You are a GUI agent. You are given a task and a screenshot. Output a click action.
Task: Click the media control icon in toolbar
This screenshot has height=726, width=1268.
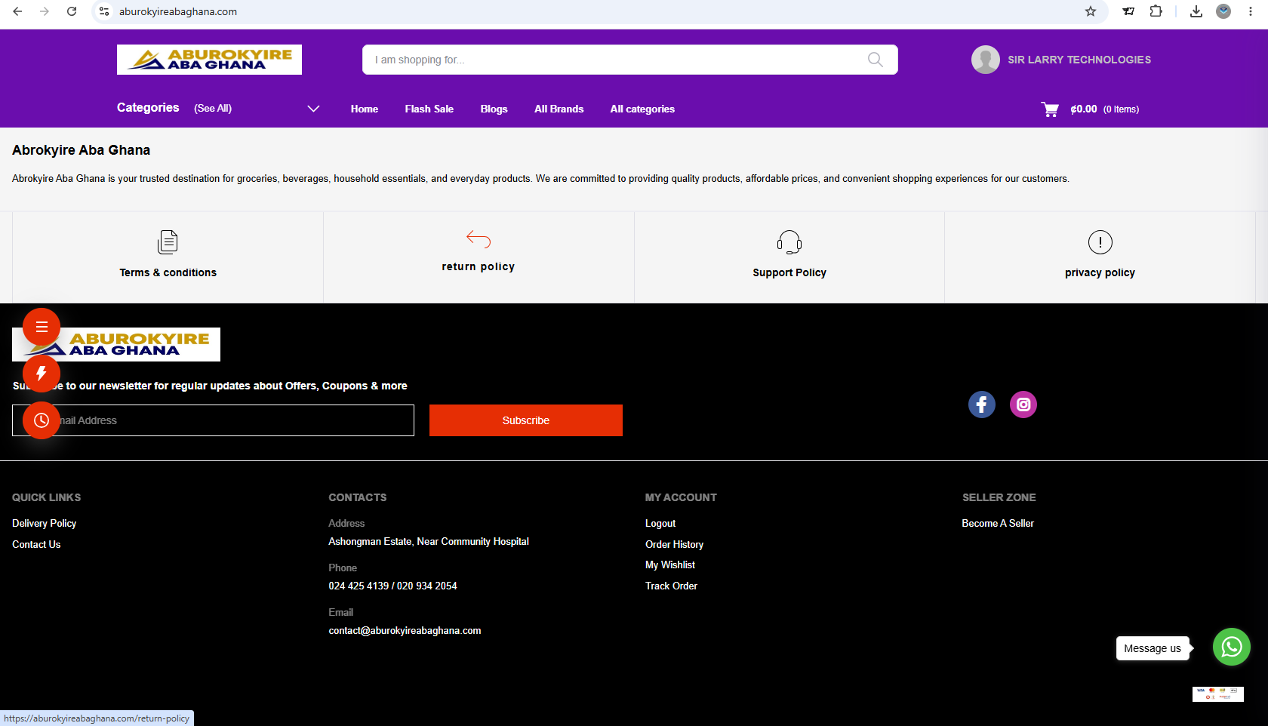[x=1128, y=11]
